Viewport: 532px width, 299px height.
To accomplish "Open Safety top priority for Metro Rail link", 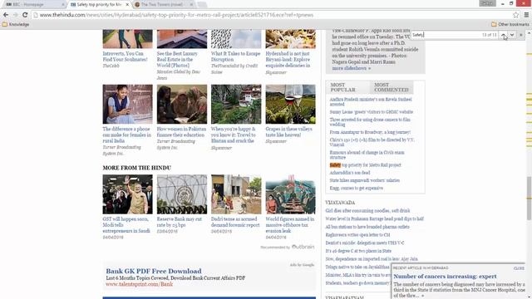I will pyautogui.click(x=365, y=165).
